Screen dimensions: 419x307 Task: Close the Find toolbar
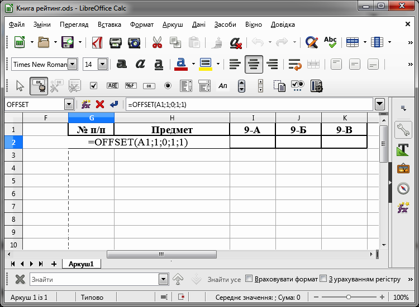tap(20, 279)
